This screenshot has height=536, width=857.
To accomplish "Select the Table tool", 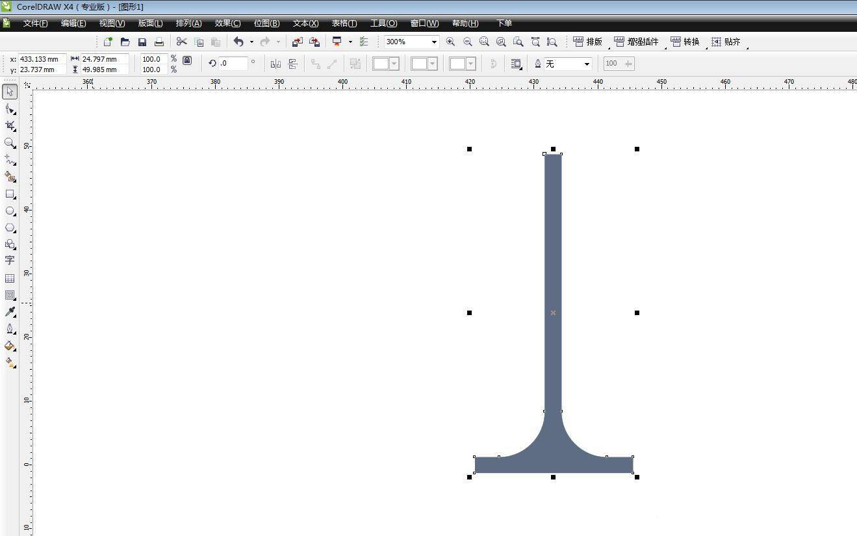I will coord(10,278).
